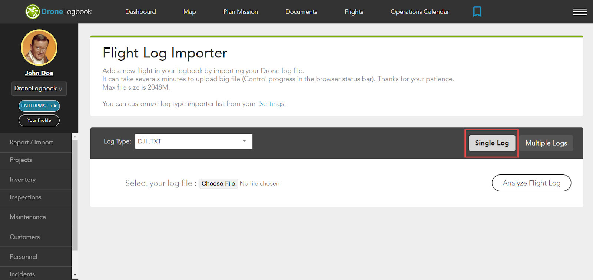Viewport: 593px width, 280px height.
Task: Click the 'Log Type:' label
Action: (x=117, y=141)
